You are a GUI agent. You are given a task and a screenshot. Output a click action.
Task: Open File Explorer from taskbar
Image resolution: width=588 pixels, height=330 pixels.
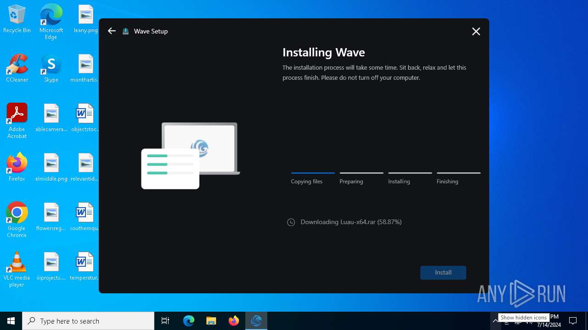pyautogui.click(x=211, y=321)
